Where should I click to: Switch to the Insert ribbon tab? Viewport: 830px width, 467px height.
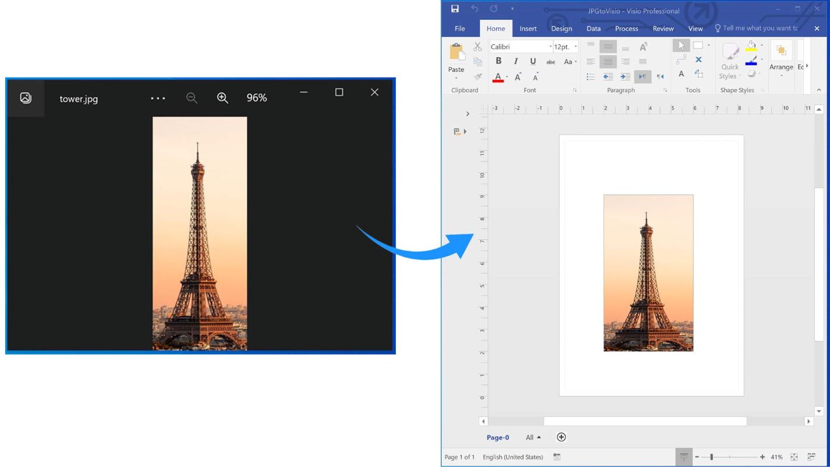528,29
